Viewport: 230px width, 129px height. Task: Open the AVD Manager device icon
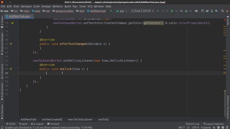click(x=212, y=11)
